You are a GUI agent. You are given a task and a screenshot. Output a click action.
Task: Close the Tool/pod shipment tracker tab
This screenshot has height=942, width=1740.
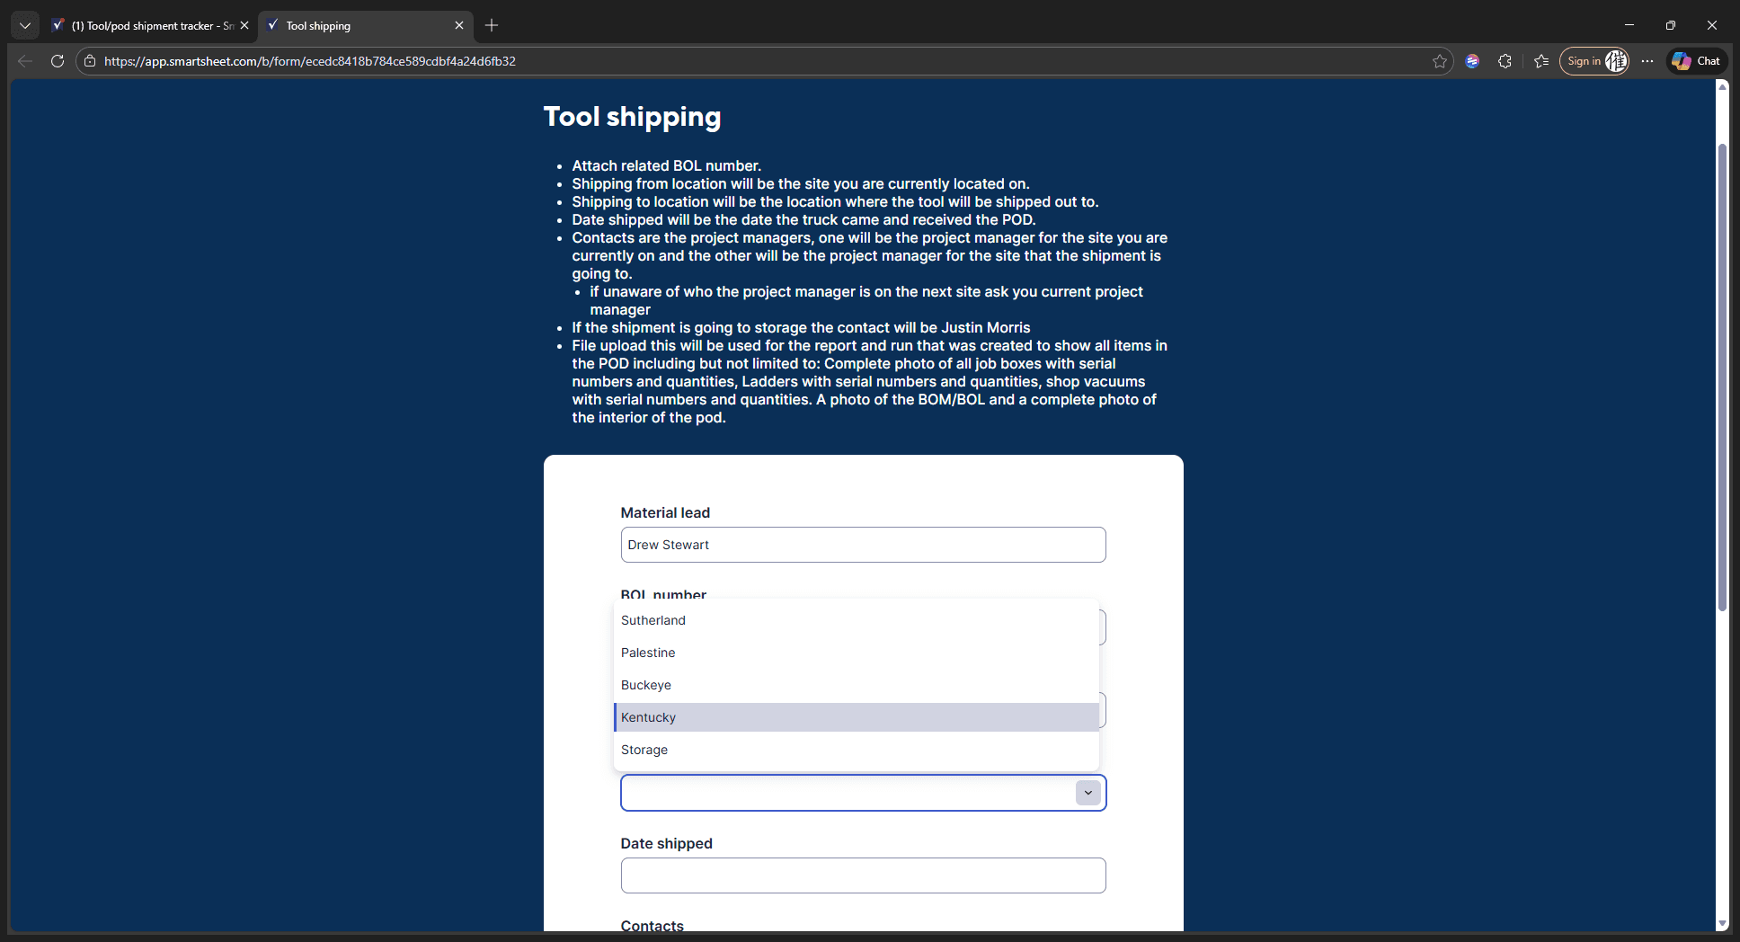(244, 25)
